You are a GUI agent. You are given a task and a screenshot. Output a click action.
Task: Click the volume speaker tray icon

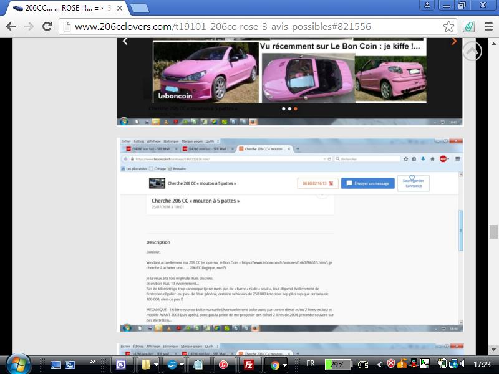[x=462, y=363]
